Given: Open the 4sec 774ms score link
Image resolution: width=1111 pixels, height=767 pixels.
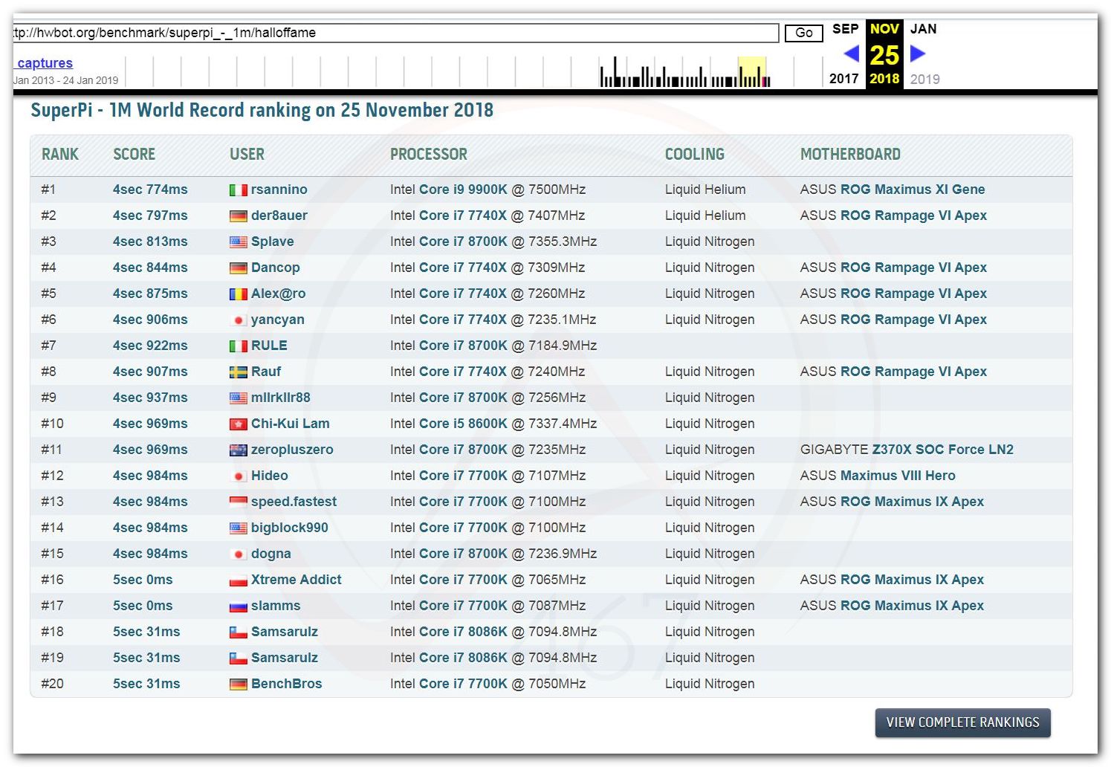Looking at the screenshot, I should point(150,190).
